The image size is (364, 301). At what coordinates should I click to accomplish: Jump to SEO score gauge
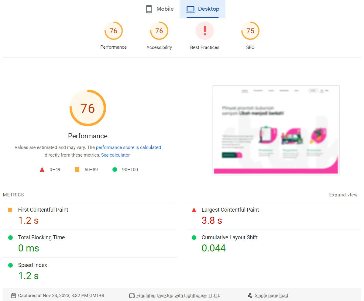click(250, 31)
